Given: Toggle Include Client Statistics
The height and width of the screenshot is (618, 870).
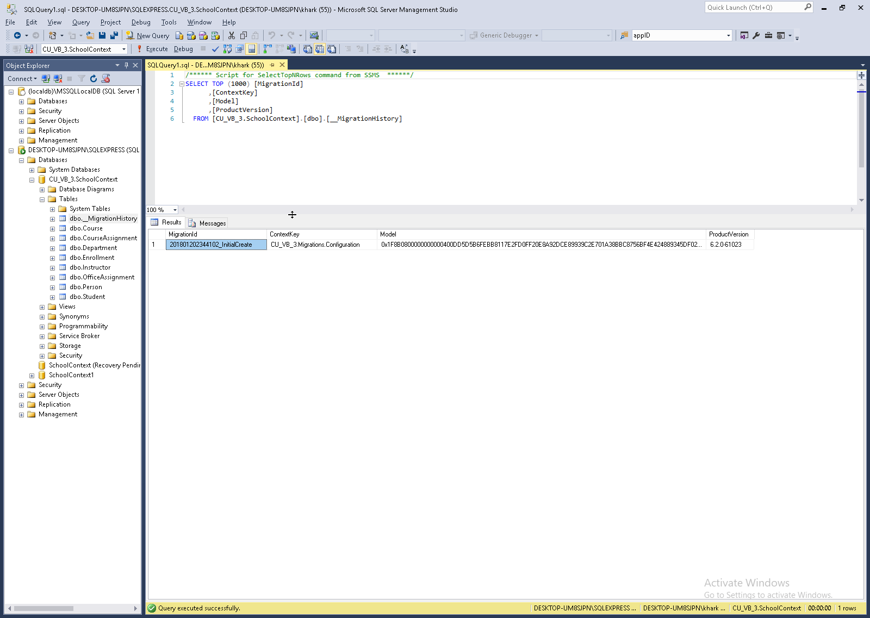Looking at the screenshot, I should pyautogui.click(x=291, y=49).
